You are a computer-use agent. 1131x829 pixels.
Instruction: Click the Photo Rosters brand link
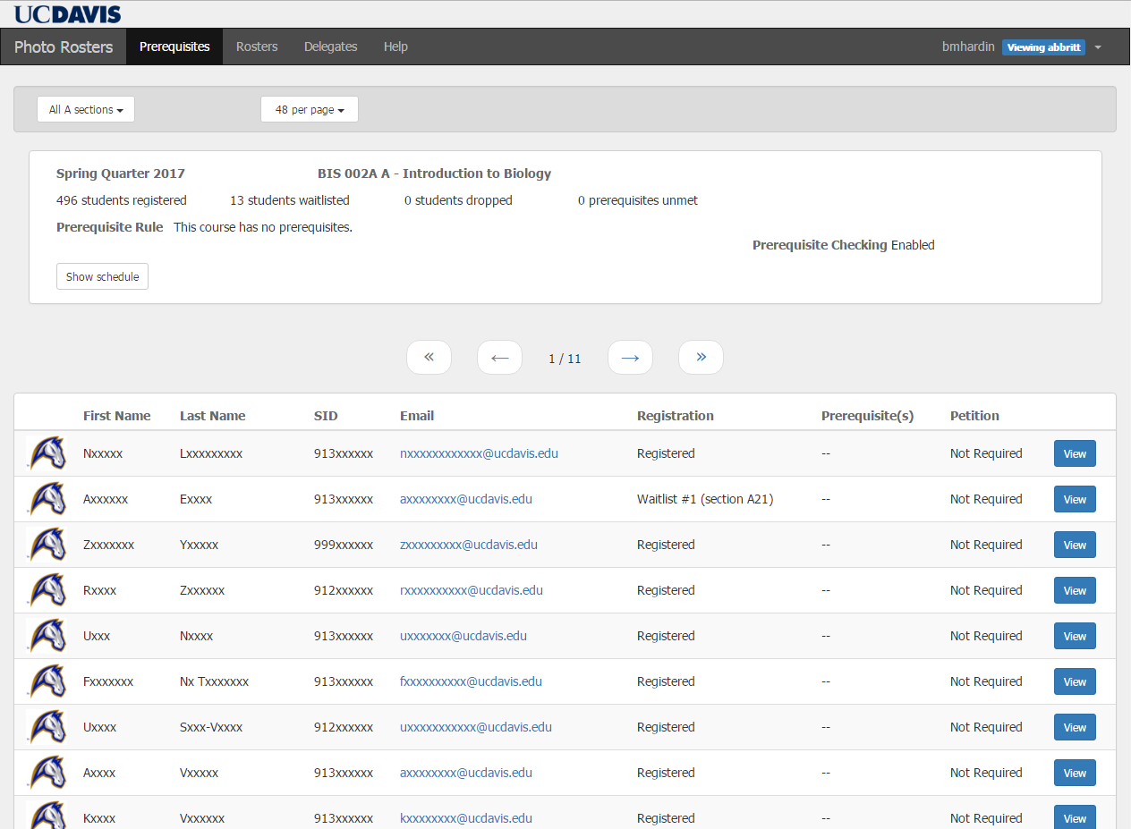(x=64, y=47)
